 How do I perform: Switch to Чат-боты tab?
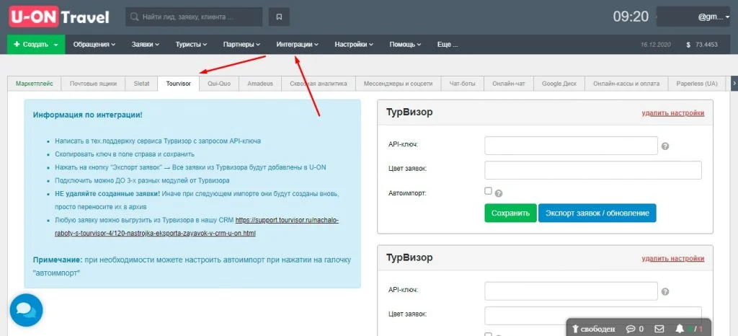[x=463, y=84]
